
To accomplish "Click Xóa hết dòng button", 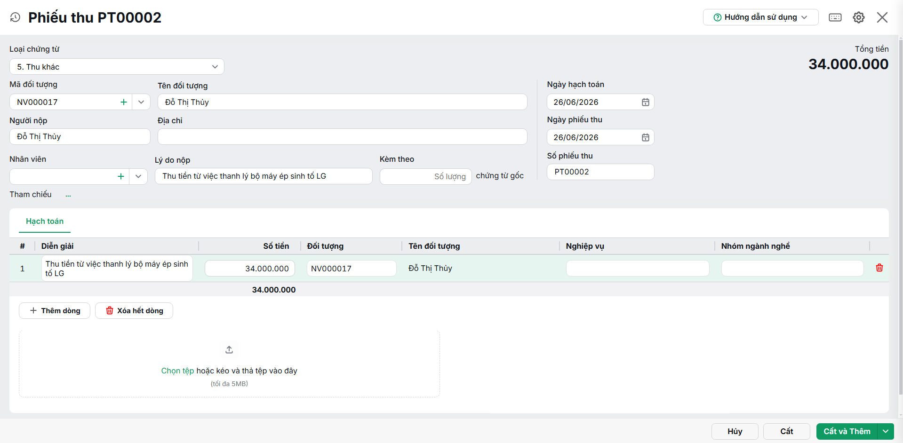I will click(134, 311).
